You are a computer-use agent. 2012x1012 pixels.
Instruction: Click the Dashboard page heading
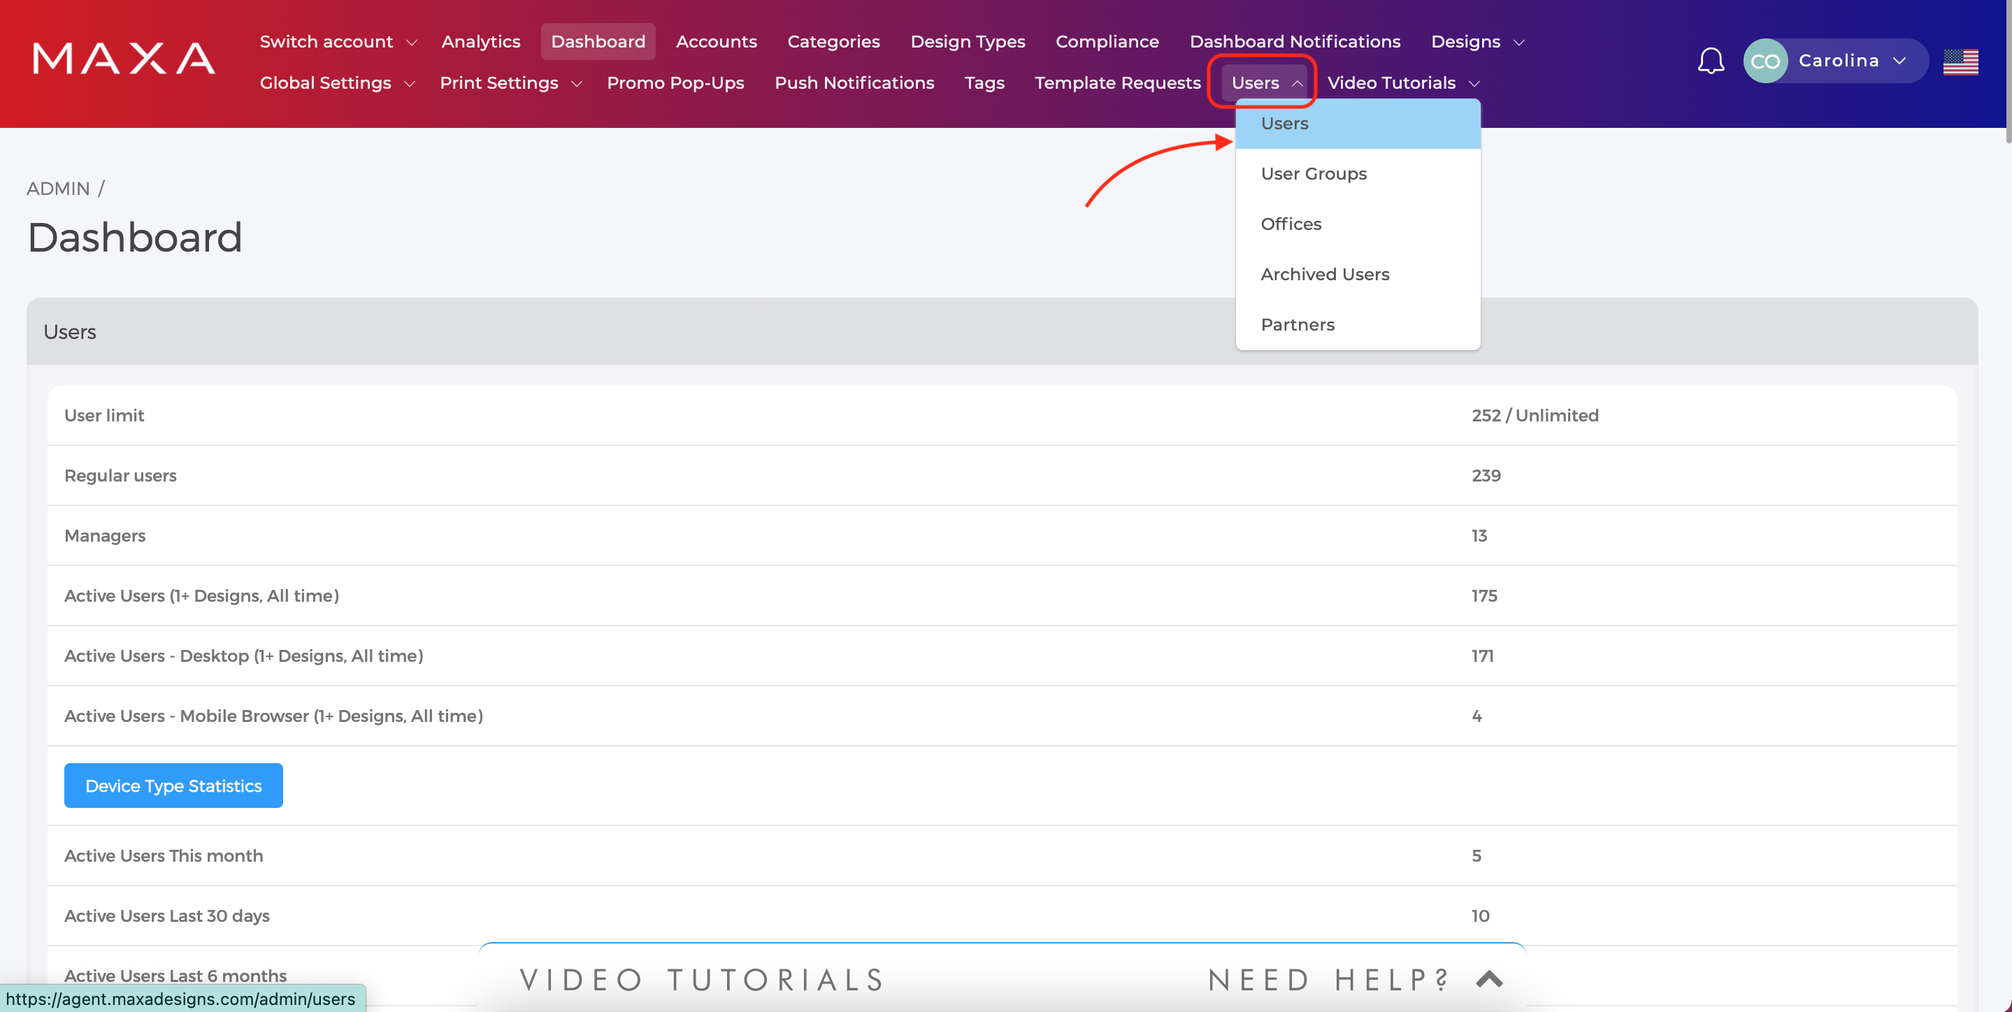coord(134,238)
